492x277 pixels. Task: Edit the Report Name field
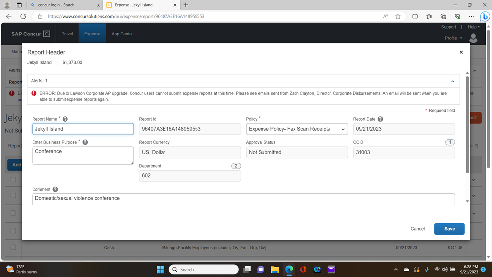[x=83, y=129]
